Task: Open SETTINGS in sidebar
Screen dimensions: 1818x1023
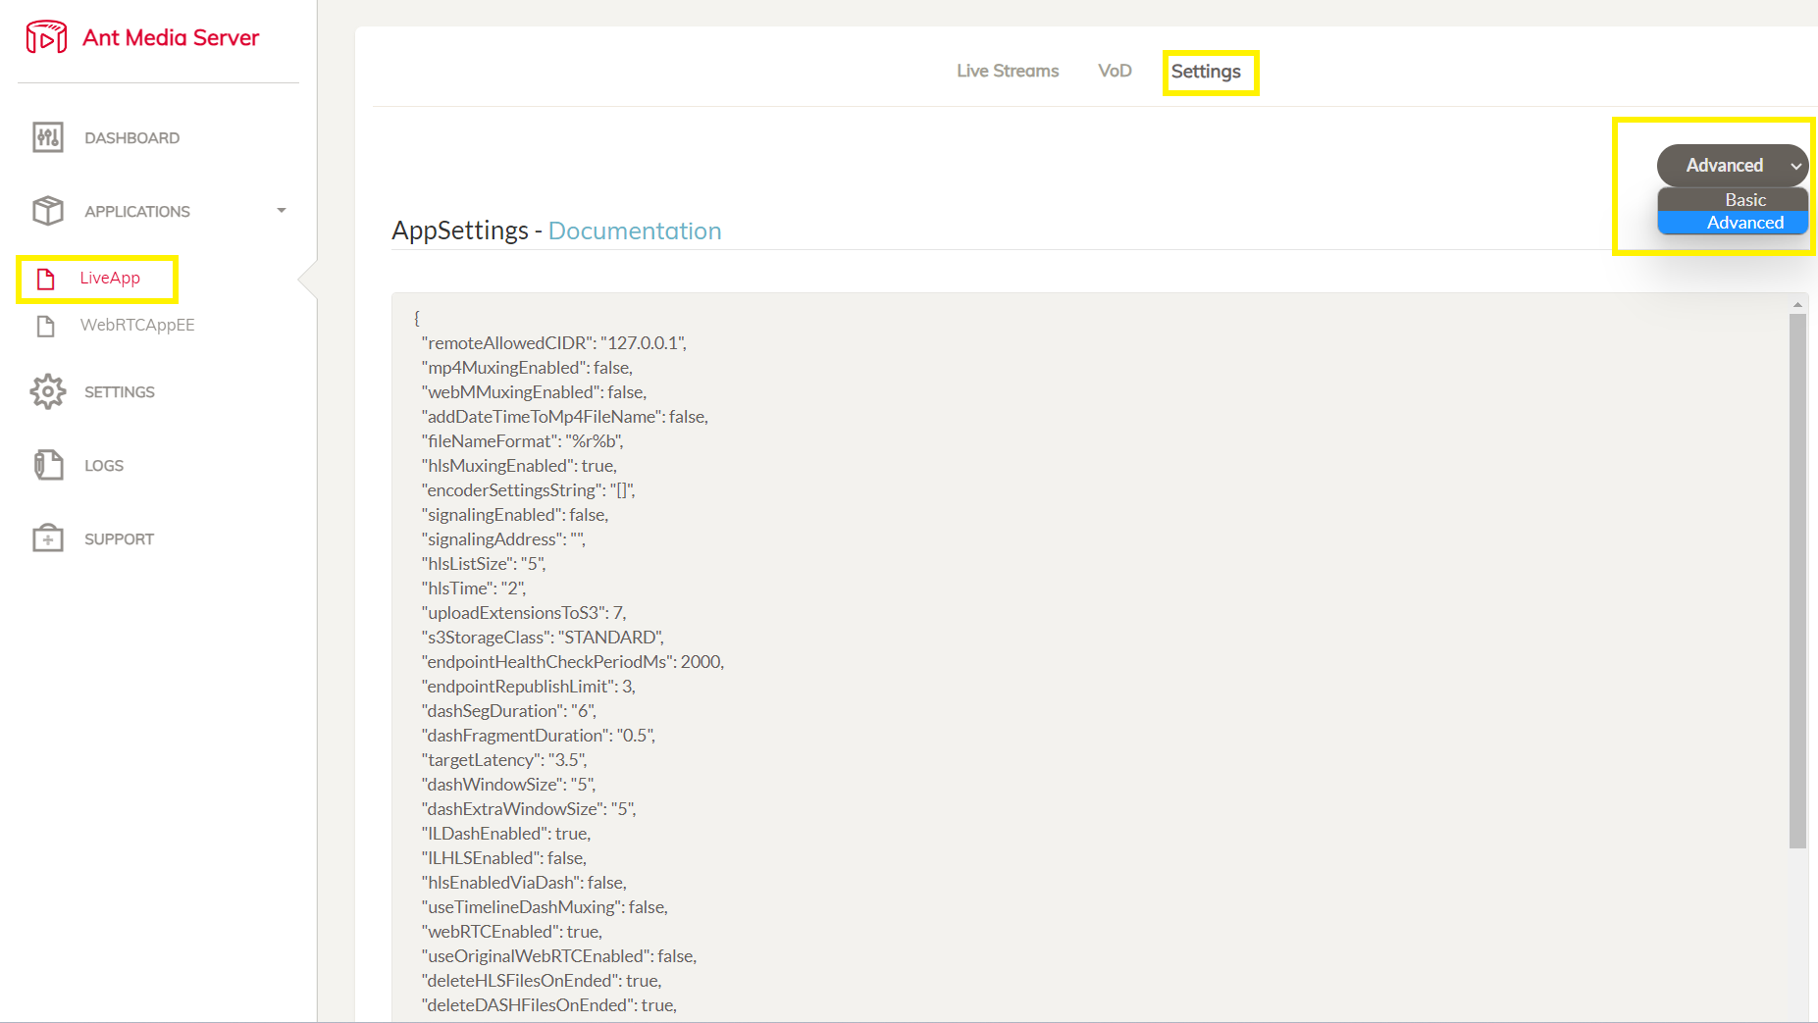Action: [120, 392]
